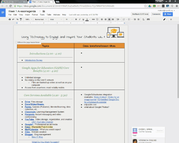The height and width of the screenshot is (143, 179).
Task: Increase the paragraph indent
Action: [138, 19]
